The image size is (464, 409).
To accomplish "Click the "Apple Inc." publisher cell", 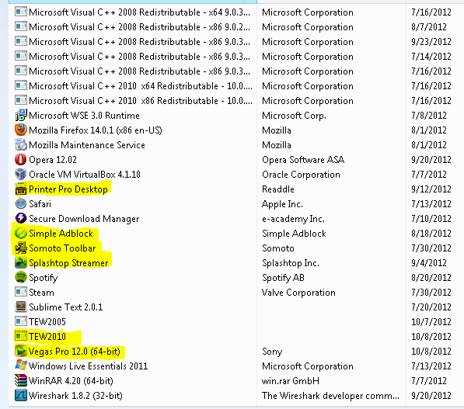I will coord(282,204).
